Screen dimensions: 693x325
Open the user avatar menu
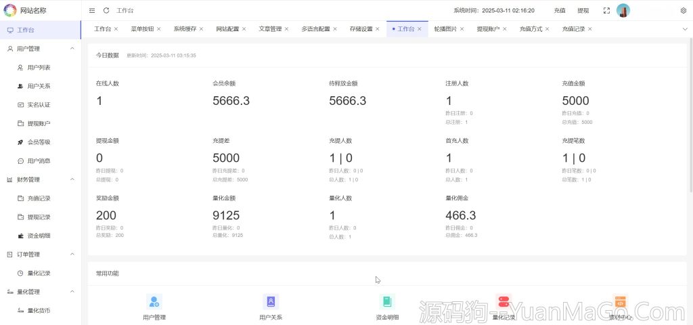click(x=623, y=11)
